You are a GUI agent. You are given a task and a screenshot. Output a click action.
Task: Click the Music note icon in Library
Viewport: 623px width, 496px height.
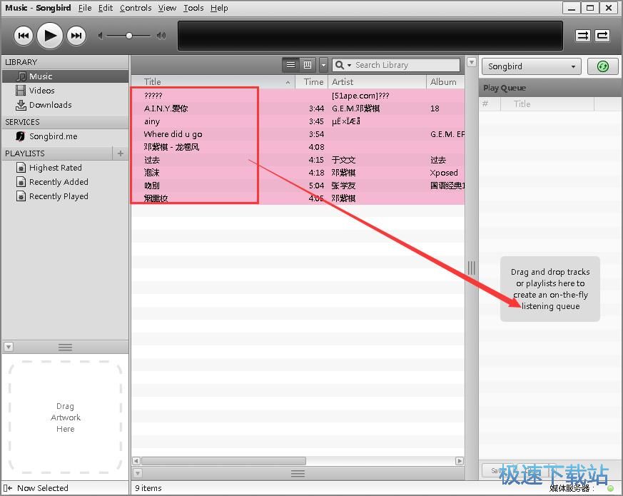(x=21, y=76)
